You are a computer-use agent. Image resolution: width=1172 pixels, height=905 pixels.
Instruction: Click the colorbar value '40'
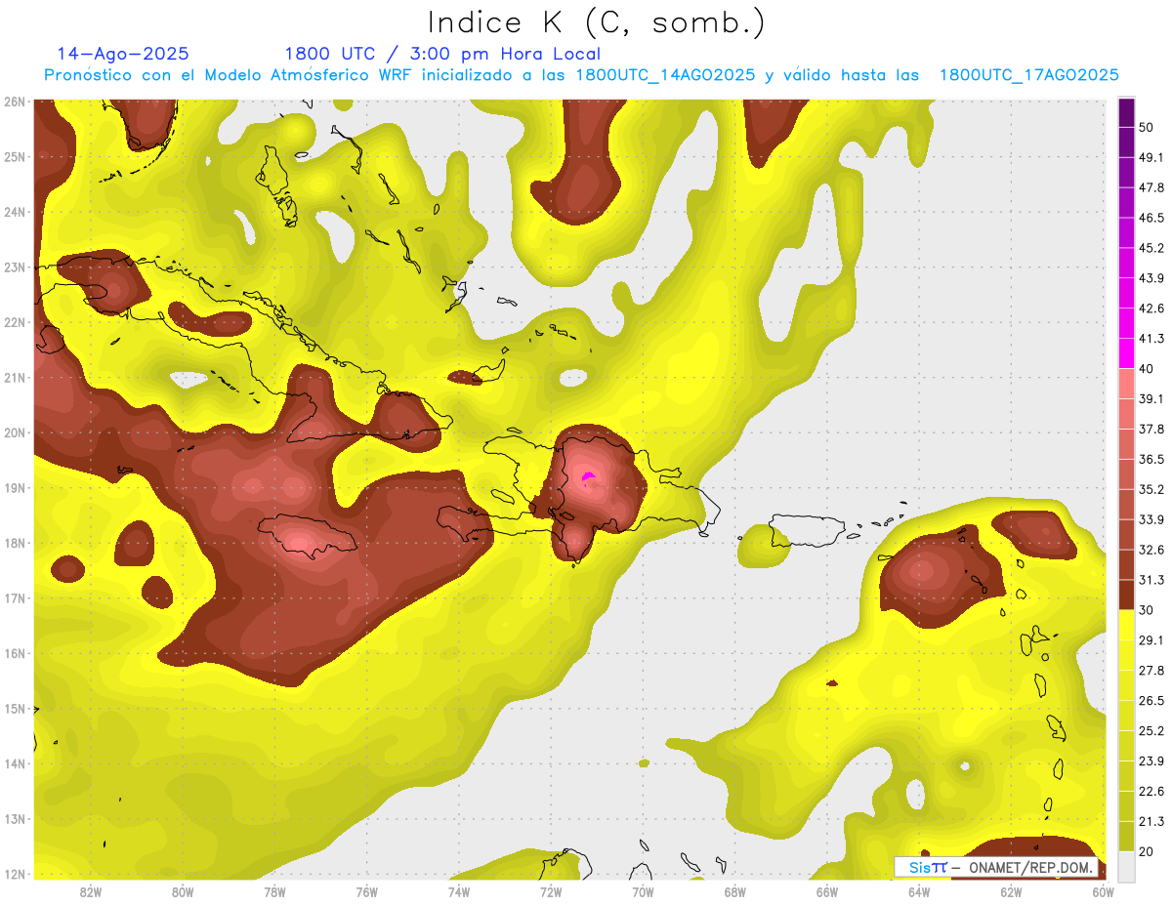point(1147,369)
